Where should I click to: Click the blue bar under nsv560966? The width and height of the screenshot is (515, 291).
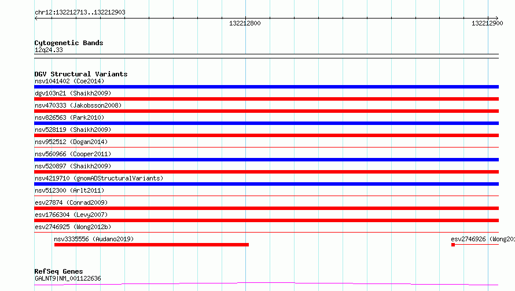[x=266, y=160]
